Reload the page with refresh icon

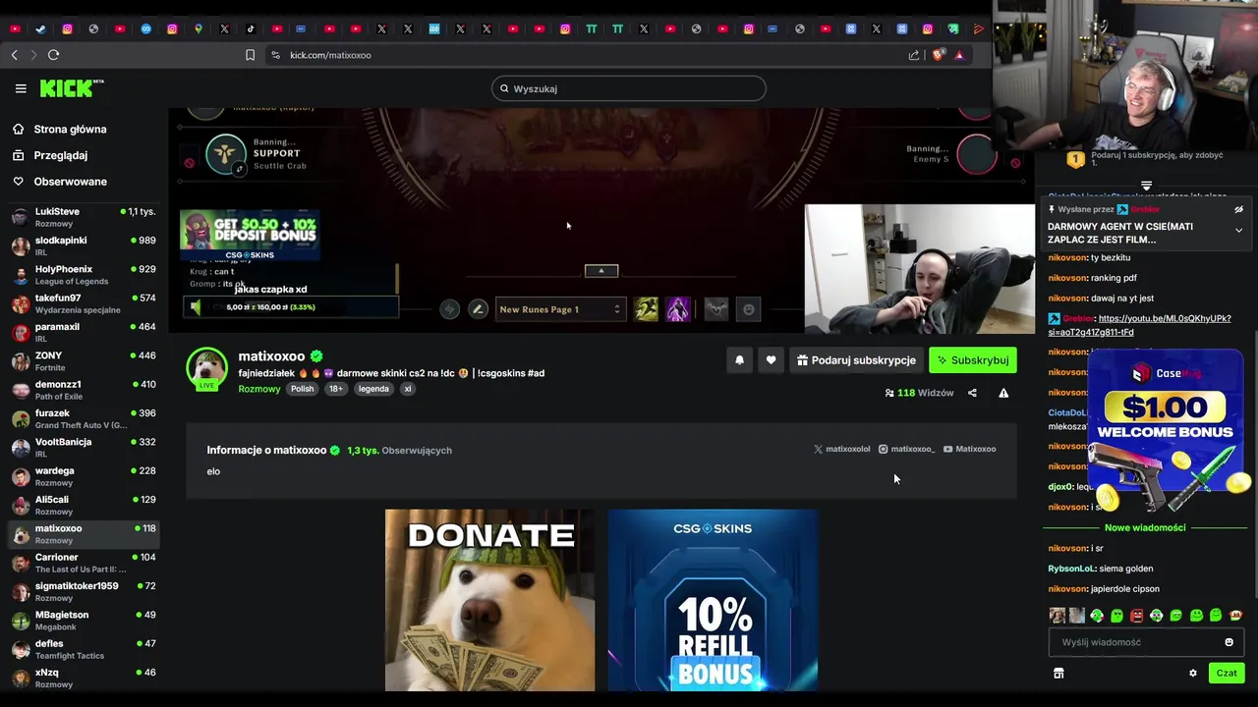coord(54,55)
